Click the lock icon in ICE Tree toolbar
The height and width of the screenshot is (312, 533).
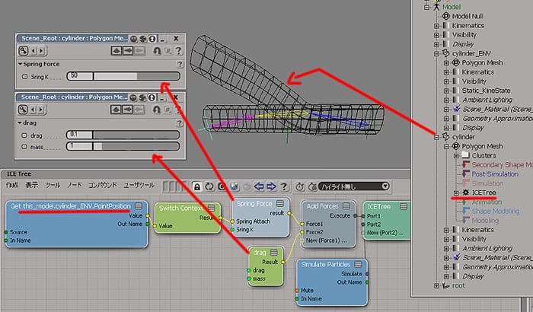(x=197, y=186)
